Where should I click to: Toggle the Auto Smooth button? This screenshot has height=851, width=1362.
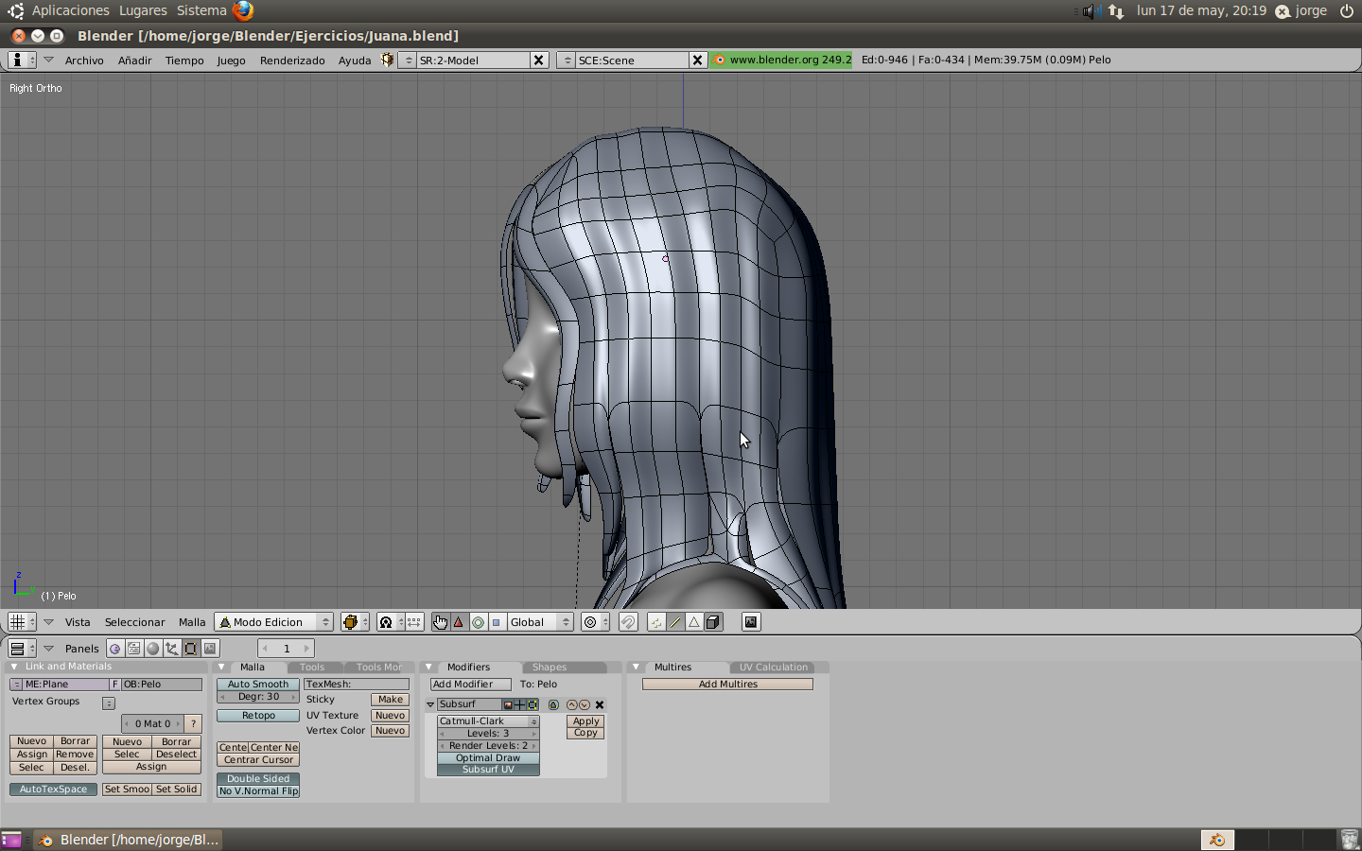click(258, 684)
